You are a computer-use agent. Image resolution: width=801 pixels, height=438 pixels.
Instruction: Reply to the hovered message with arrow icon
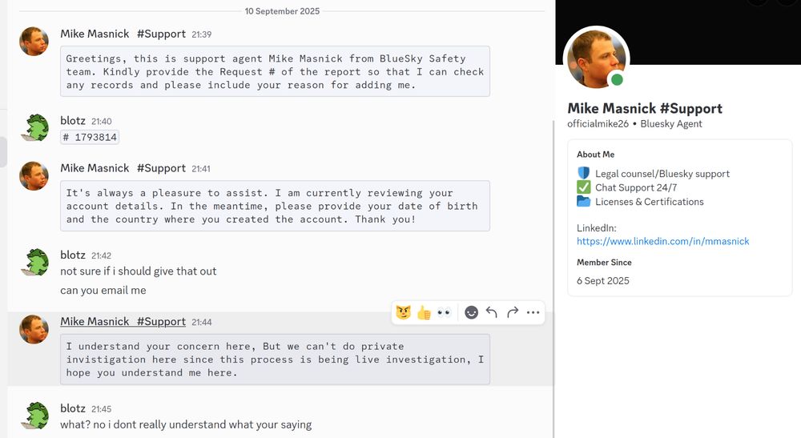tap(492, 312)
